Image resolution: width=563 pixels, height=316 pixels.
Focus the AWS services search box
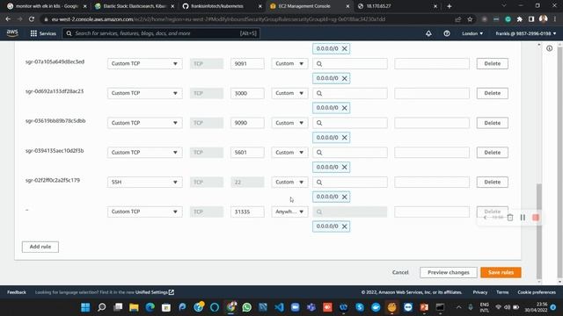click(161, 33)
